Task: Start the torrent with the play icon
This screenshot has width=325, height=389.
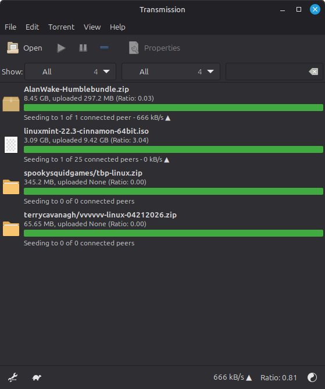Action: [x=61, y=48]
